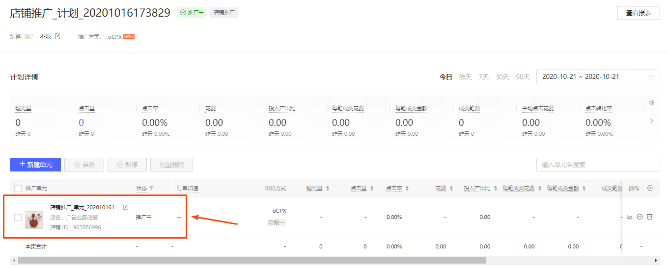Open the unit's data chart icon
This screenshot has height=268, width=669.
[630, 217]
